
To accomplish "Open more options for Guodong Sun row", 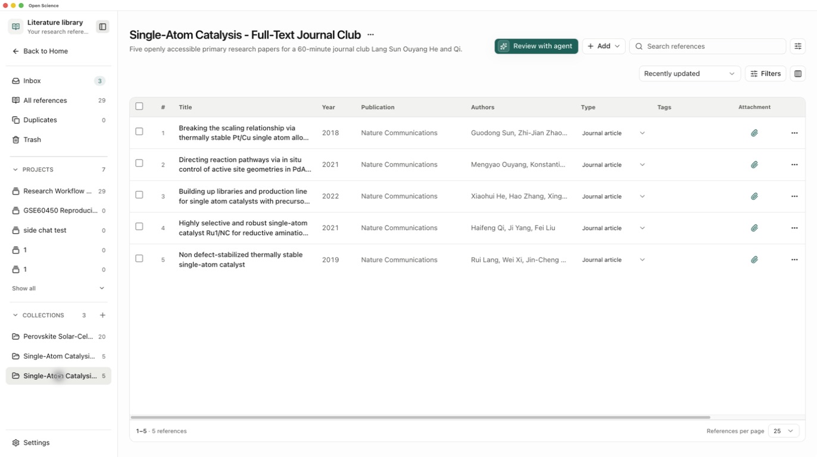I will 794,133.
